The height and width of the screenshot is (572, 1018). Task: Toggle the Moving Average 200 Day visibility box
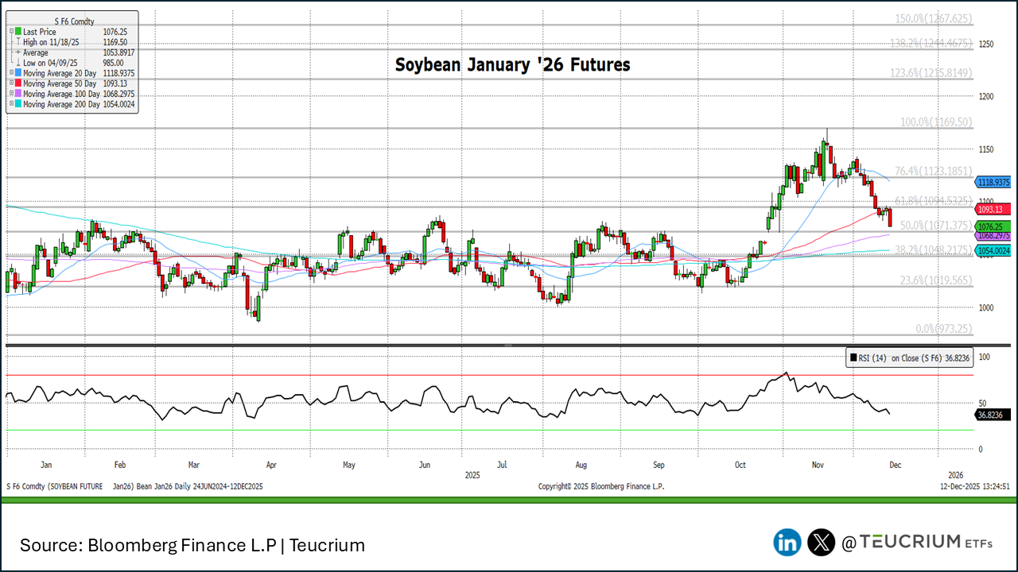(11, 103)
